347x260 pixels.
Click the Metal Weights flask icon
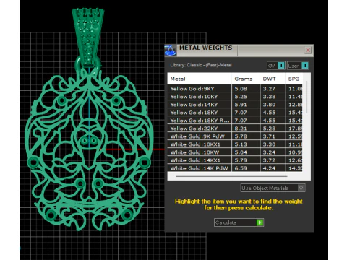pyautogui.click(x=171, y=51)
